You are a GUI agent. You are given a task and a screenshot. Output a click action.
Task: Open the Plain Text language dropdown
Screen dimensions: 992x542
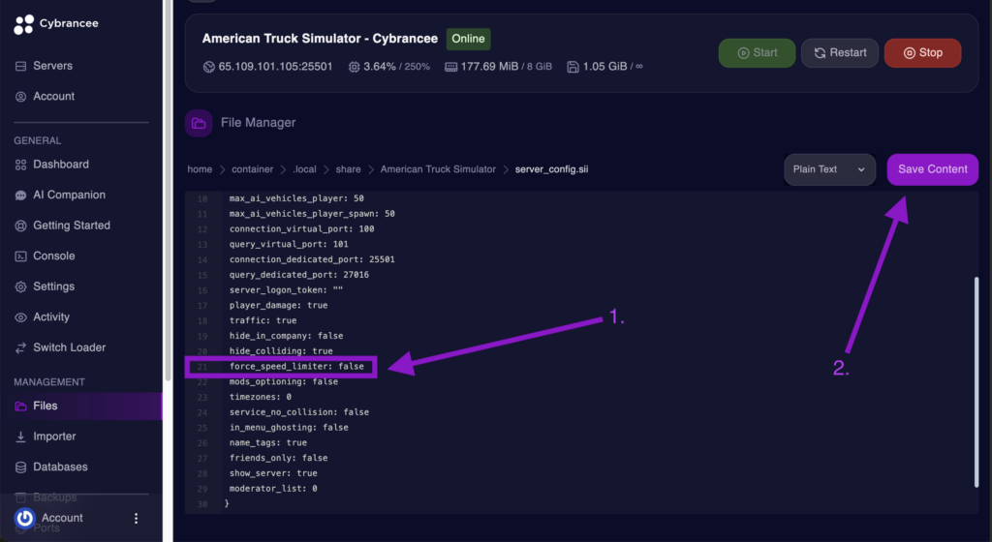[x=829, y=169]
